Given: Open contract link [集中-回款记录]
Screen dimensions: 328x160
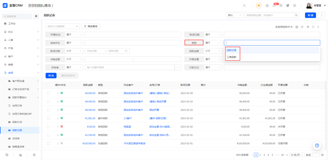Looking at the screenshot, I should coord(158,118).
